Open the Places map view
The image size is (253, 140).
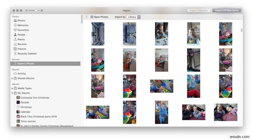pyautogui.click(x=21, y=39)
